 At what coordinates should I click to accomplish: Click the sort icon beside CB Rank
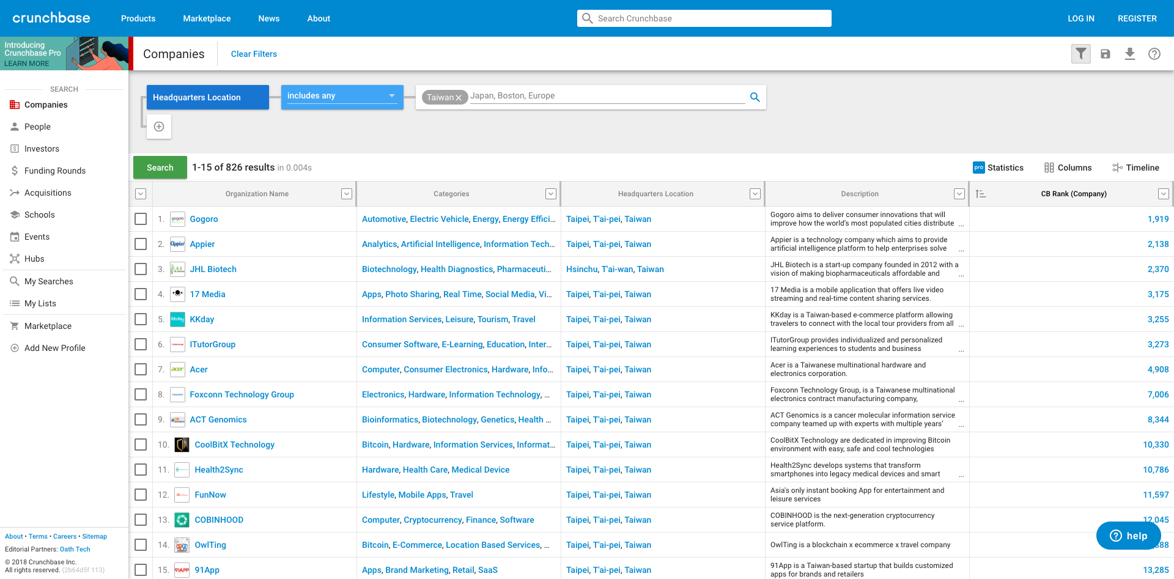pyautogui.click(x=981, y=194)
